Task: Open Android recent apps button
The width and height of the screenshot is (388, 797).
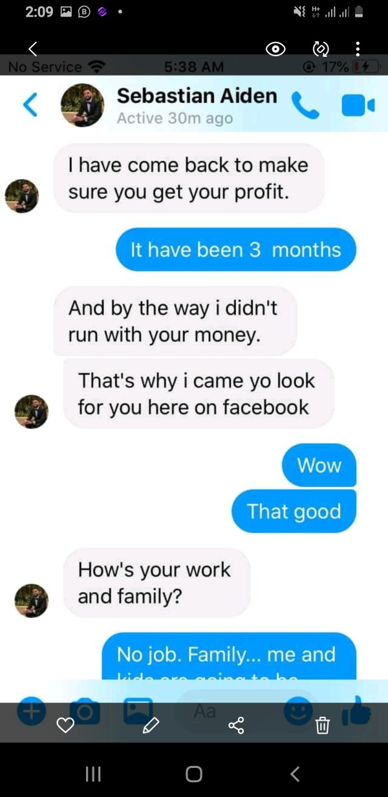Action: tap(94, 774)
